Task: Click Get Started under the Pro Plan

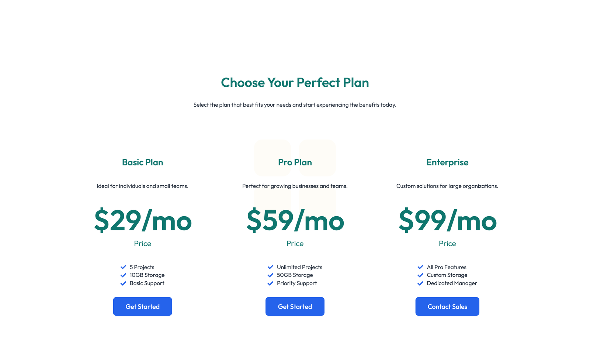Action: [x=295, y=306]
